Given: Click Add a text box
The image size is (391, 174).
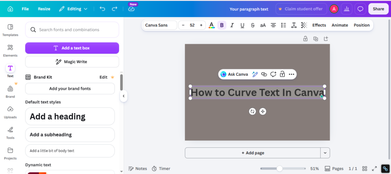Looking at the screenshot, I should coord(72,48).
